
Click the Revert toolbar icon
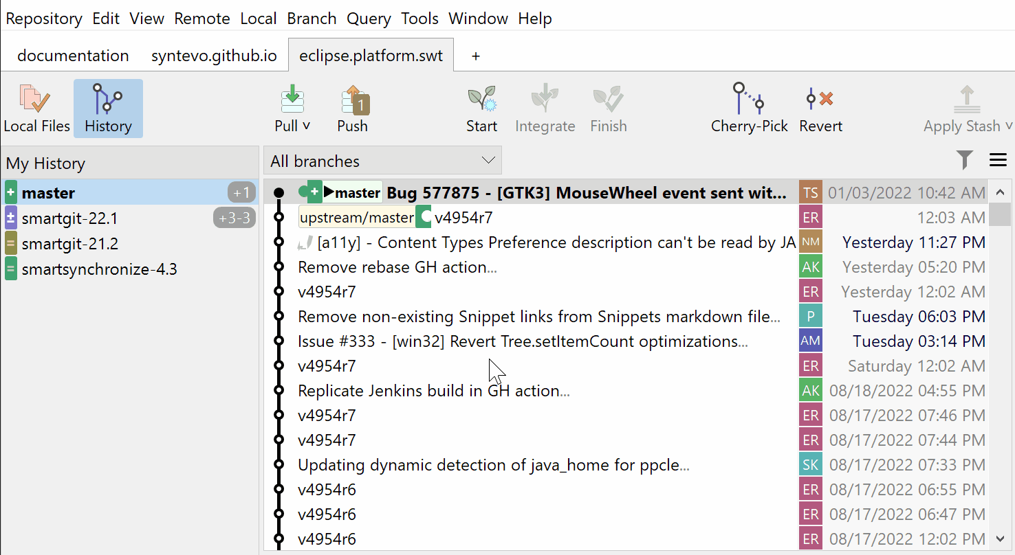(820, 100)
